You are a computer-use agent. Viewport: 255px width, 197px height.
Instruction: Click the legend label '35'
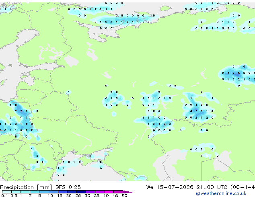click(97, 195)
